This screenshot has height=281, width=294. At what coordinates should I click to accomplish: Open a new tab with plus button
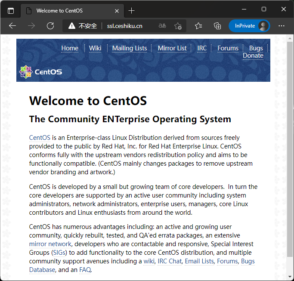131,11
